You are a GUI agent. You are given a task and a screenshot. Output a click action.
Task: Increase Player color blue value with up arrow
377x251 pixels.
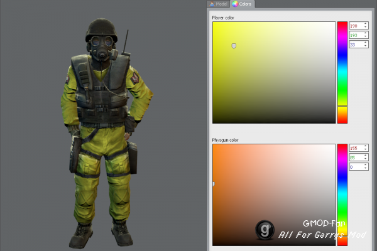pos(366,43)
